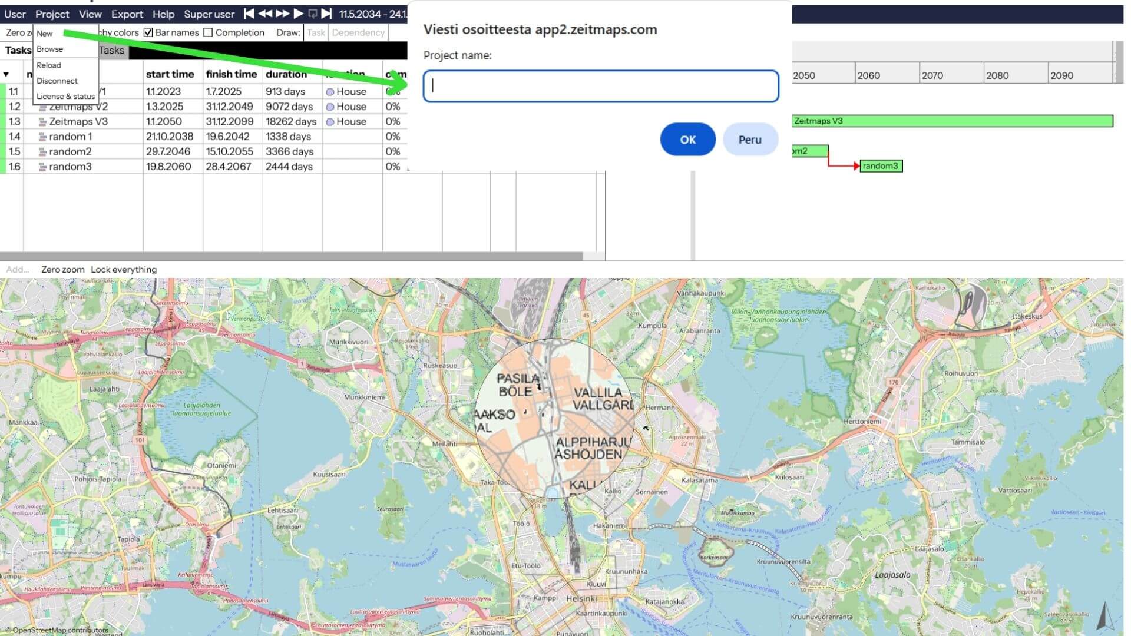Cancel dialog with Peru button
The width and height of the screenshot is (1131, 636).
(x=750, y=140)
